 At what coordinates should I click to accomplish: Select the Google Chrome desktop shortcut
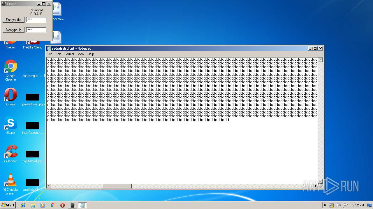(10, 71)
